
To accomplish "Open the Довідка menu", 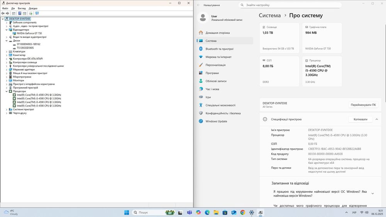I will (x=33, y=8).
